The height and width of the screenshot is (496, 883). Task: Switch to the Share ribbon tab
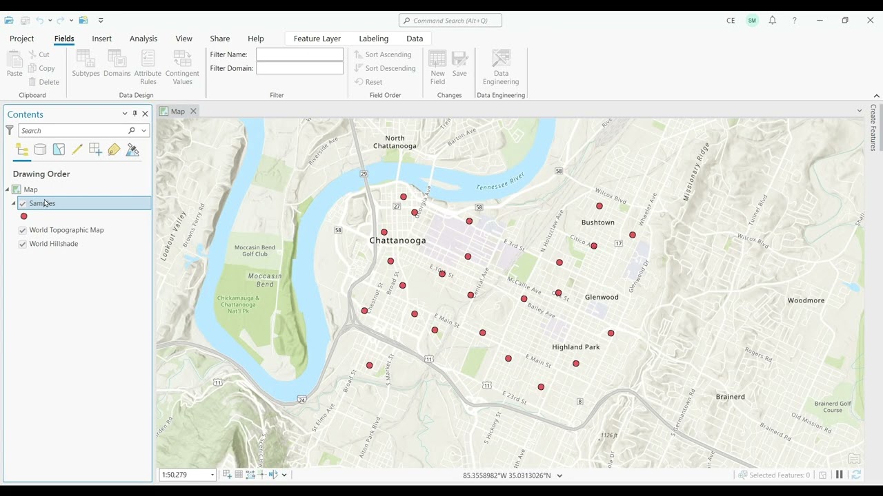coord(220,39)
